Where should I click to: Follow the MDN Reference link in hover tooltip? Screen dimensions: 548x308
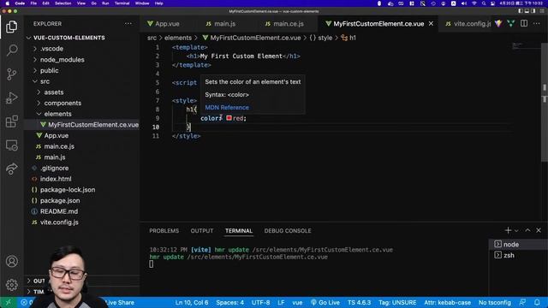(x=227, y=108)
